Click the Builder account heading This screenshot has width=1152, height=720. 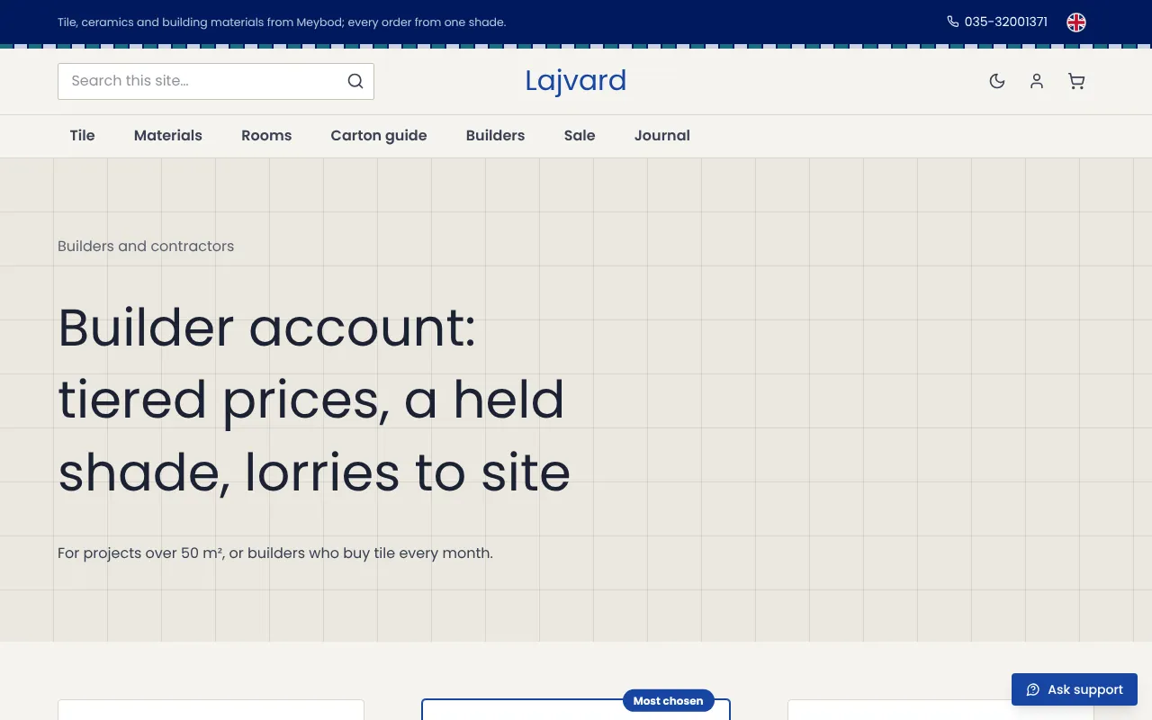coord(314,400)
